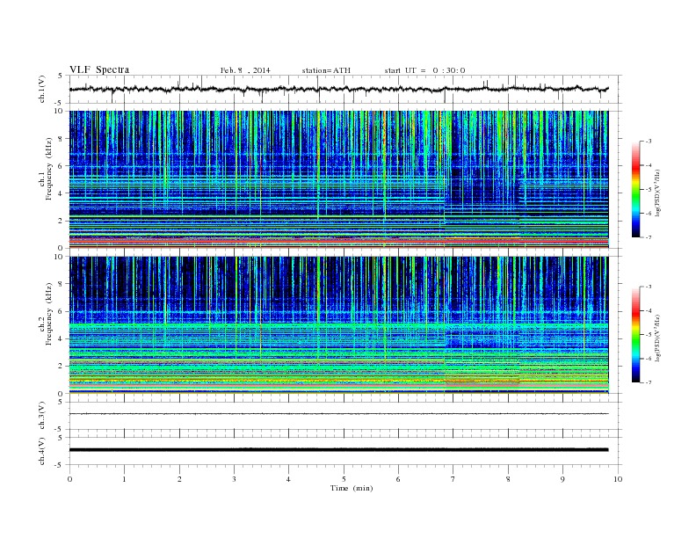Click the thick ch.4 voltage trace

(x=338, y=450)
